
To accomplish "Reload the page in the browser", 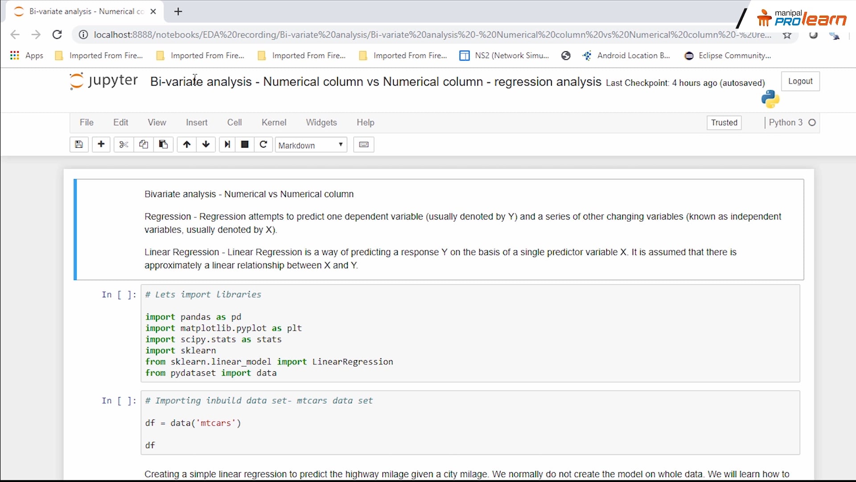I will [x=57, y=34].
